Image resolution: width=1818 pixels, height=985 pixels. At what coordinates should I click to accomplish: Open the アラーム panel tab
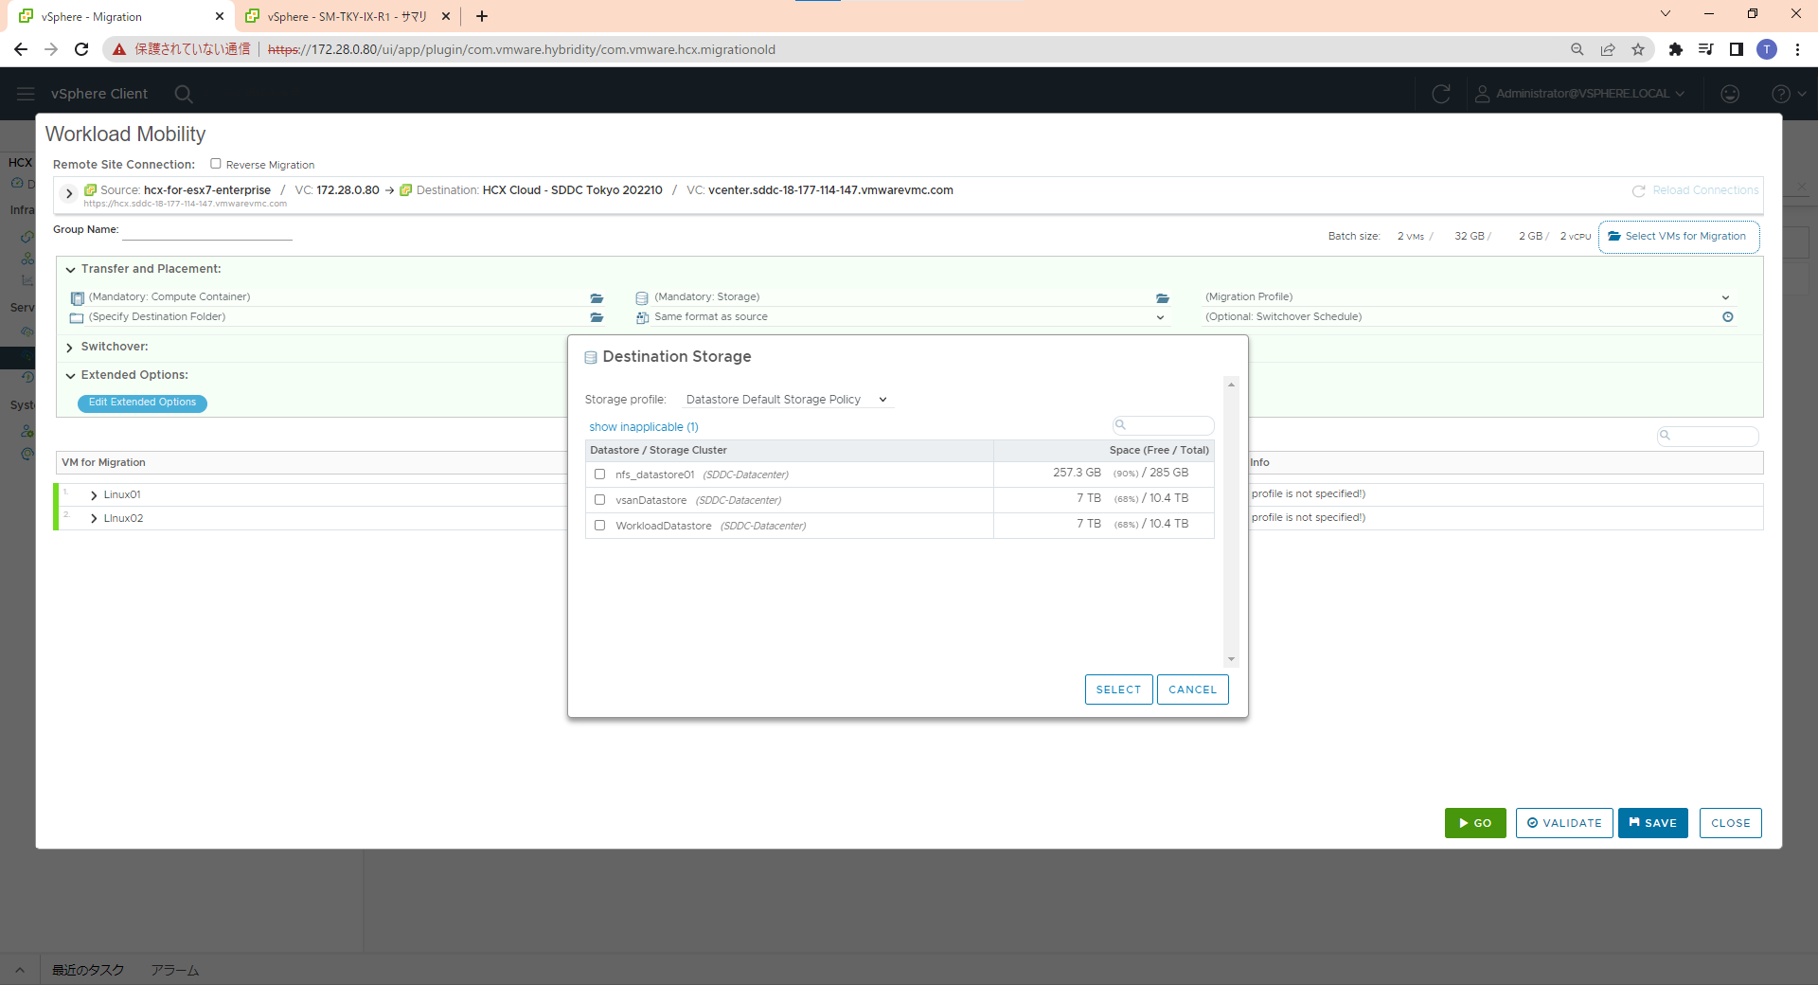175,970
